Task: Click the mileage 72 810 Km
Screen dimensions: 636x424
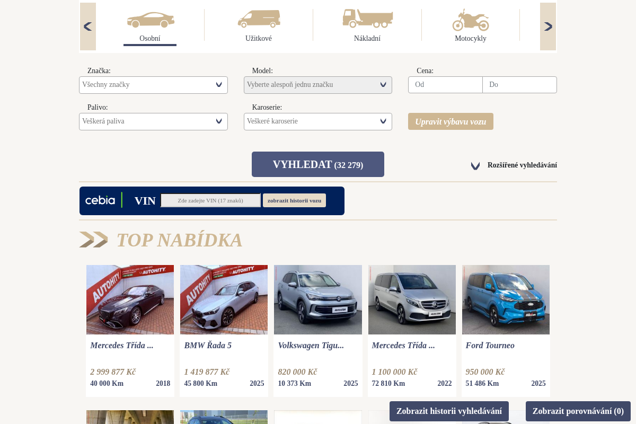Action: [x=388, y=384]
